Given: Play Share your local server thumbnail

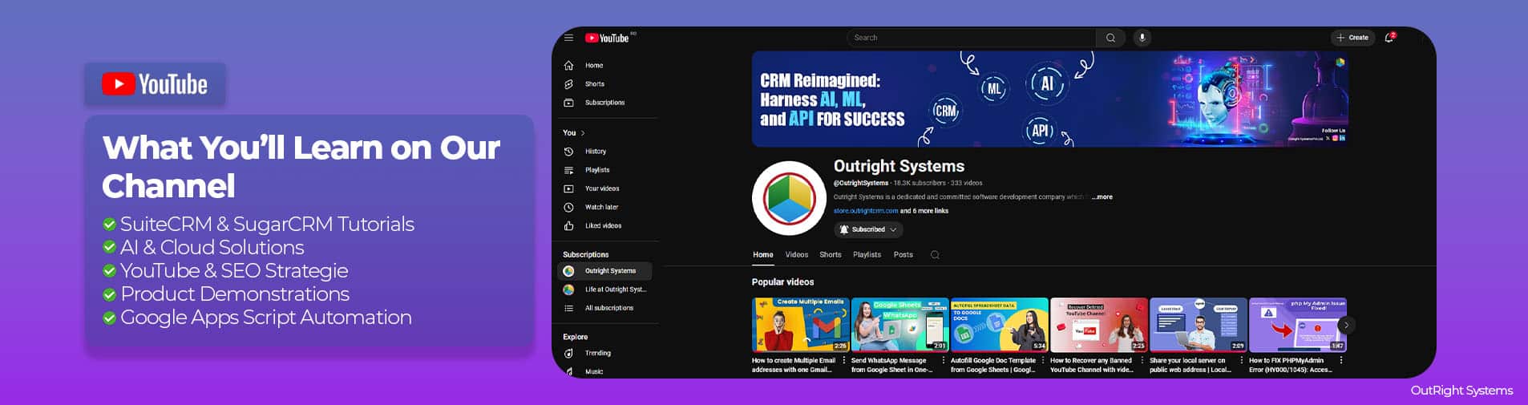Looking at the screenshot, I should coord(1198,325).
